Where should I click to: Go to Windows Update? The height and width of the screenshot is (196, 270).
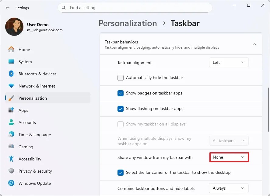pyautogui.click(x=34, y=183)
